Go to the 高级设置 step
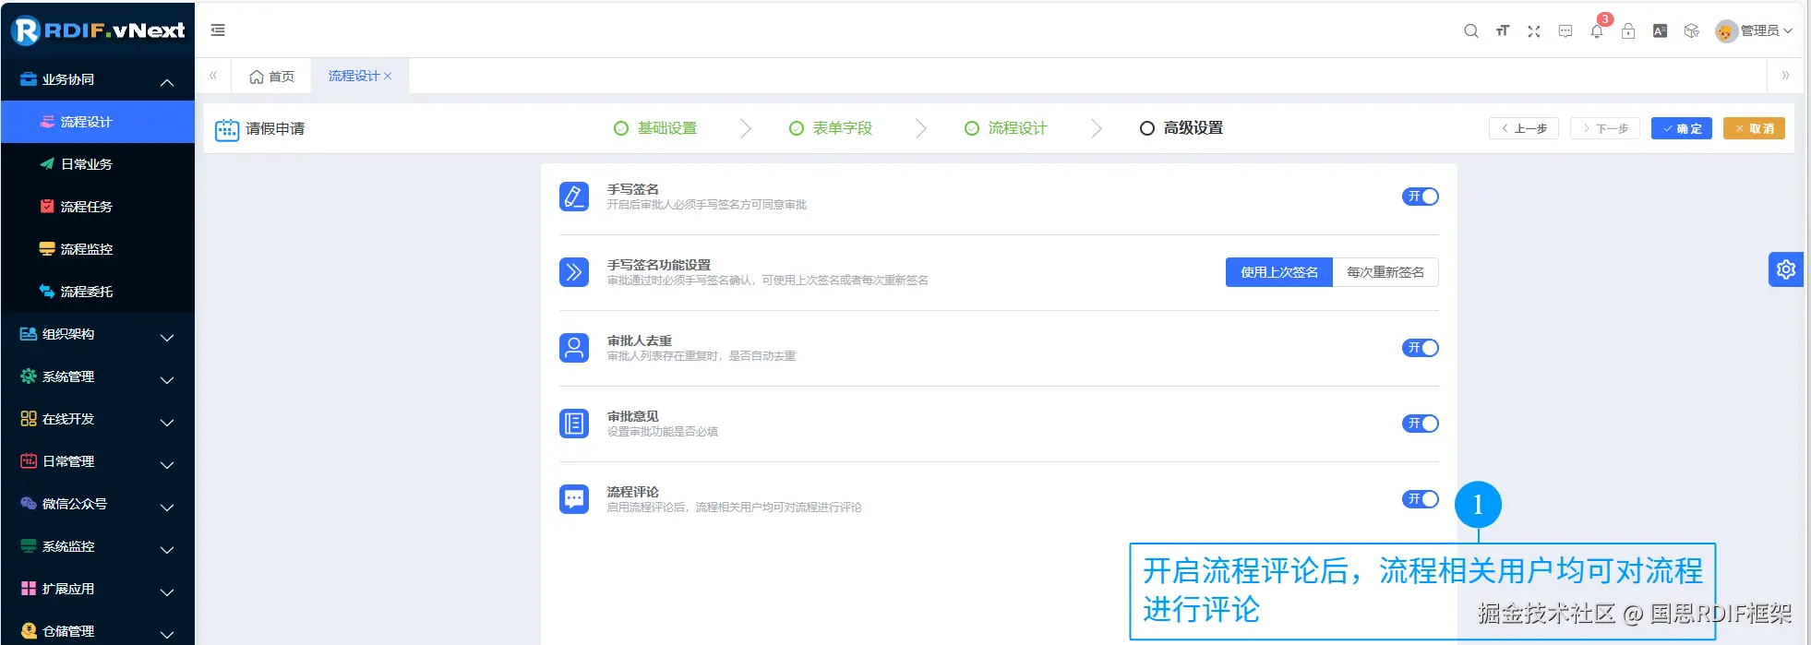The height and width of the screenshot is (645, 1811). pyautogui.click(x=1181, y=128)
